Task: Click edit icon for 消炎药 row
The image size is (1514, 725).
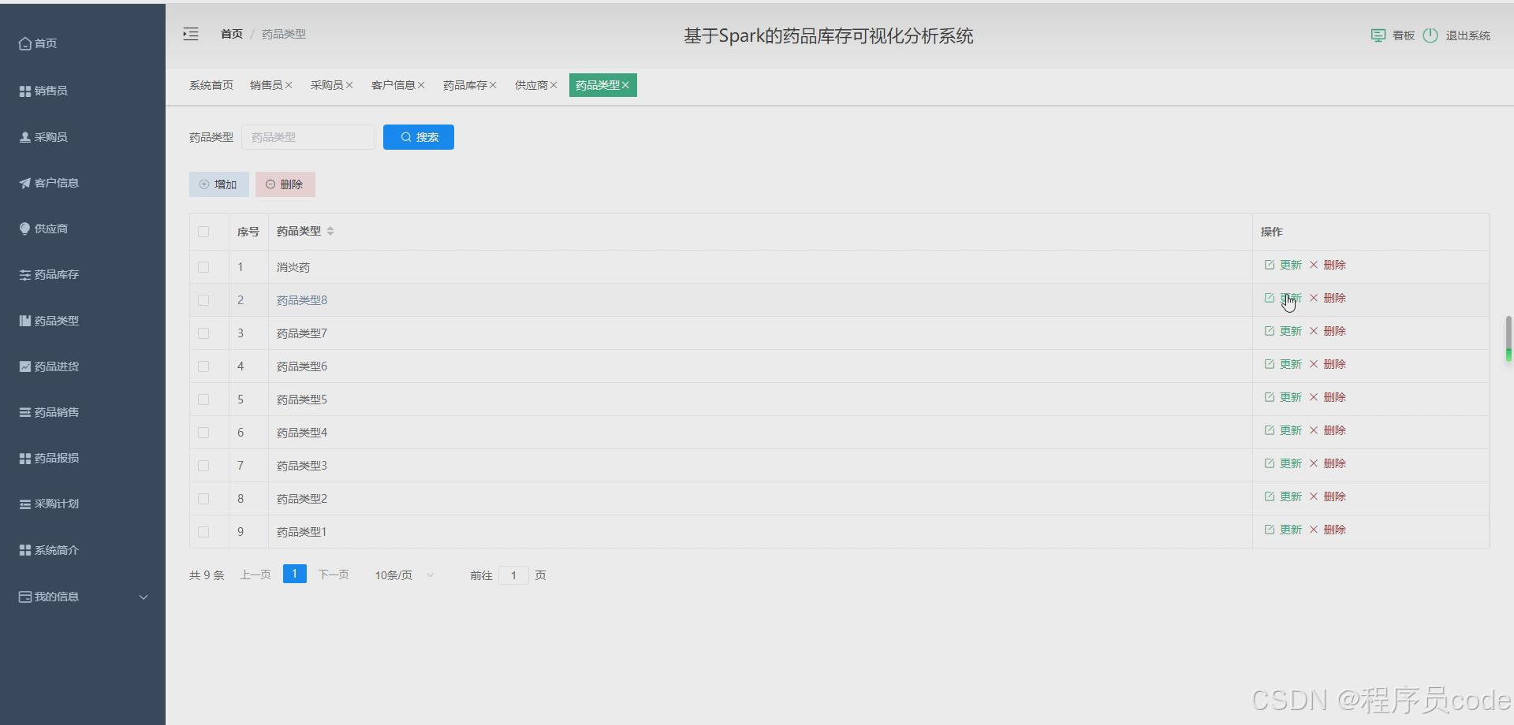Action: [1269, 265]
